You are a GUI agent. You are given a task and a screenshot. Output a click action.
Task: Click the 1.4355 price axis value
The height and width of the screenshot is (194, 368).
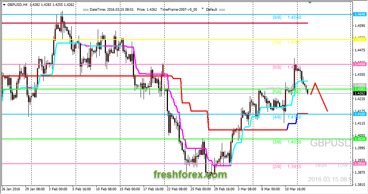coord(360,74)
